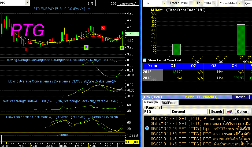252x147 pixels.
Task: Enable Show Fiscal Year End checkbox
Action: click(144, 60)
